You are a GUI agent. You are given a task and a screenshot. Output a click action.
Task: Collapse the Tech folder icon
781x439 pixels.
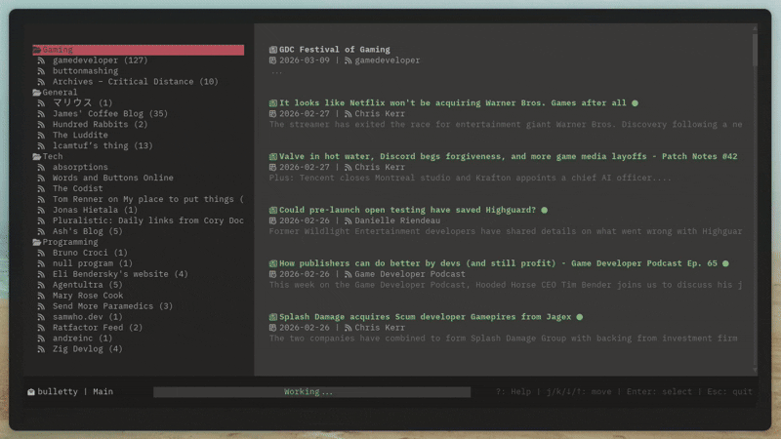[x=37, y=157]
